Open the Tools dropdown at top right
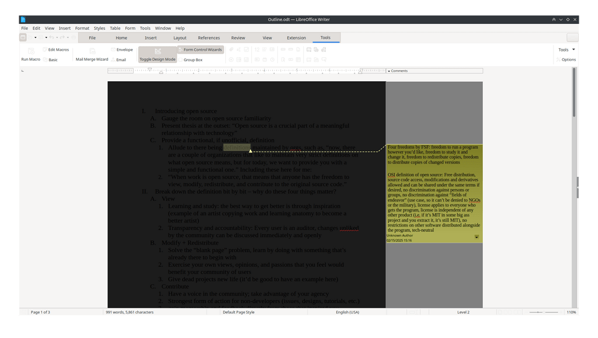 point(565,50)
